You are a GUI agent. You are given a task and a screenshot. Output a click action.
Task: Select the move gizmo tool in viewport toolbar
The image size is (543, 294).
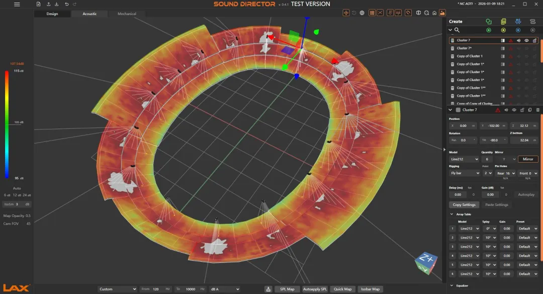[345, 13]
